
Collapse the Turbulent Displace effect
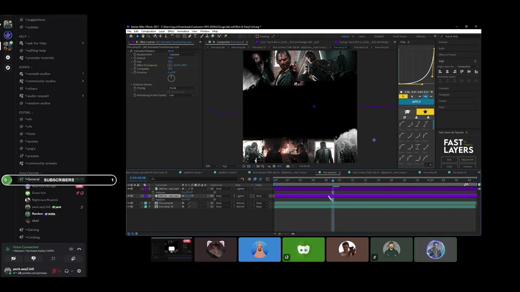(128, 51)
